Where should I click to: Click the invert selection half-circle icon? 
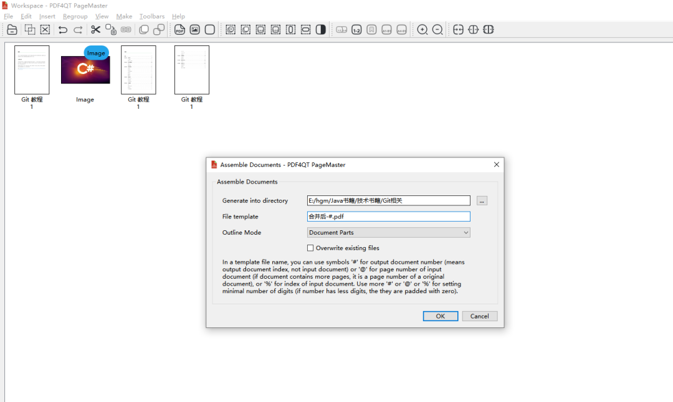coord(321,30)
